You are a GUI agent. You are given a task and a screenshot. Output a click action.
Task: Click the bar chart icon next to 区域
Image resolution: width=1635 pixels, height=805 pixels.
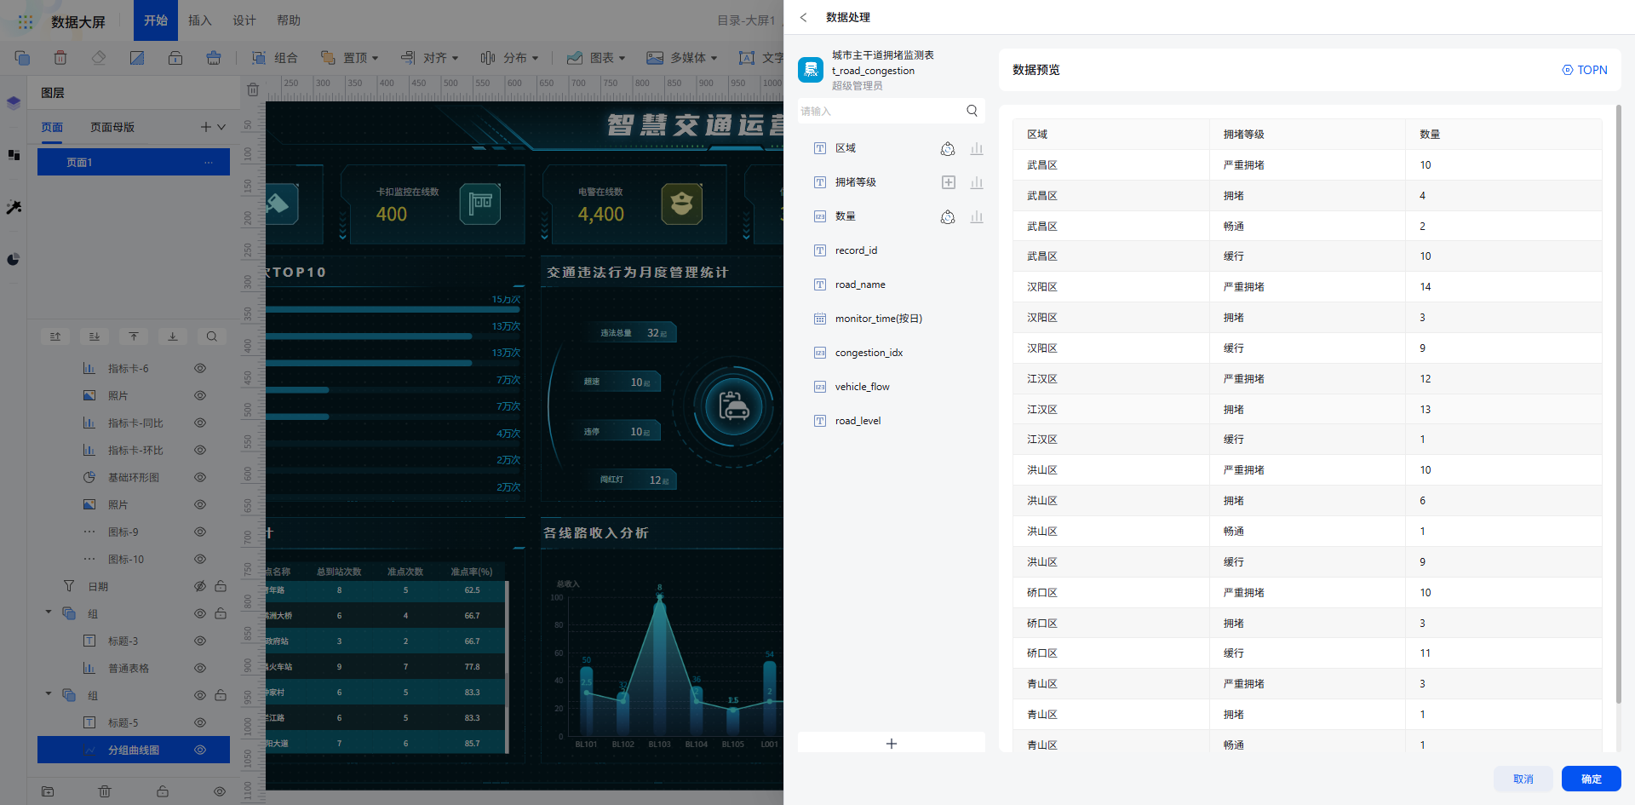[x=977, y=148]
